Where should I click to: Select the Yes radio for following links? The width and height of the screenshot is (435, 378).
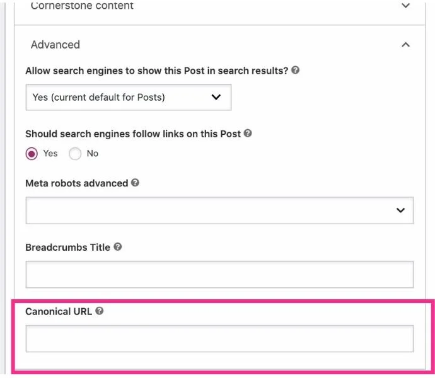point(32,154)
